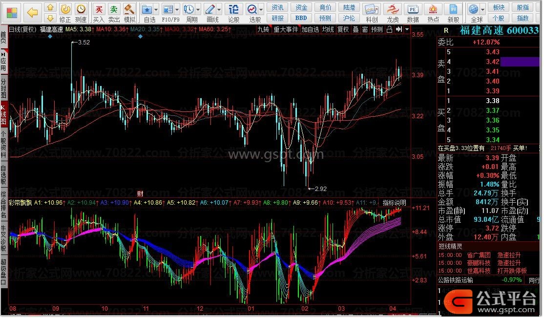This screenshot has height=318, width=544.
Task: Click the blue diamond event marker near 3.52
Action: [50, 36]
